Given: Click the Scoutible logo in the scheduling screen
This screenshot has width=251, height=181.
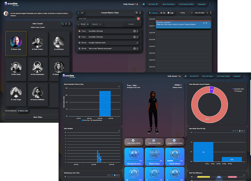Looking at the screenshot, I should (12, 4).
